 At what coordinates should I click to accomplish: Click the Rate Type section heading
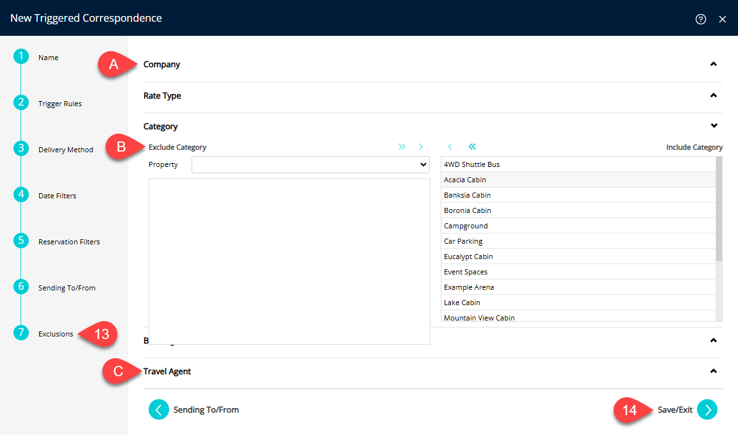[x=162, y=96]
